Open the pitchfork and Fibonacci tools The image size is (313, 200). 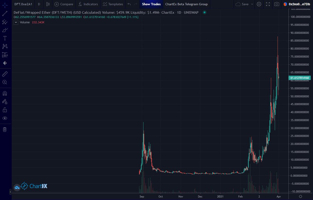point(5,22)
